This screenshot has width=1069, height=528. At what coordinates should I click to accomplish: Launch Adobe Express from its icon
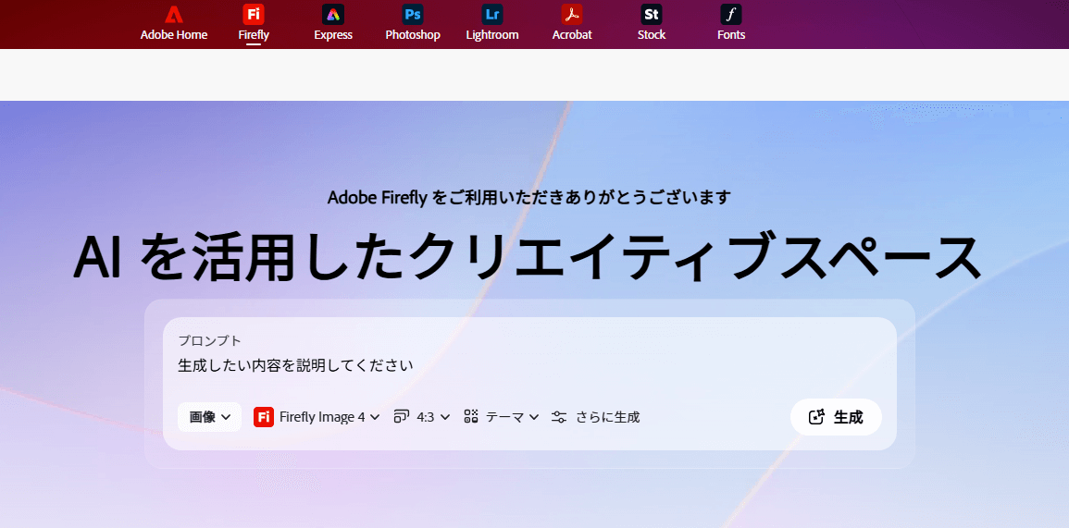(333, 15)
